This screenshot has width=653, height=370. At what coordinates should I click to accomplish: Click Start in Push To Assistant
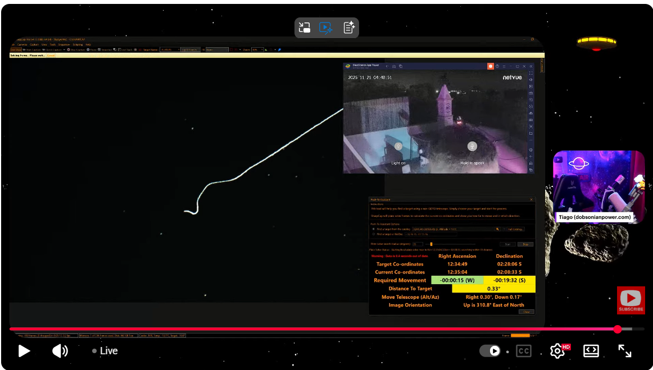coord(507,244)
